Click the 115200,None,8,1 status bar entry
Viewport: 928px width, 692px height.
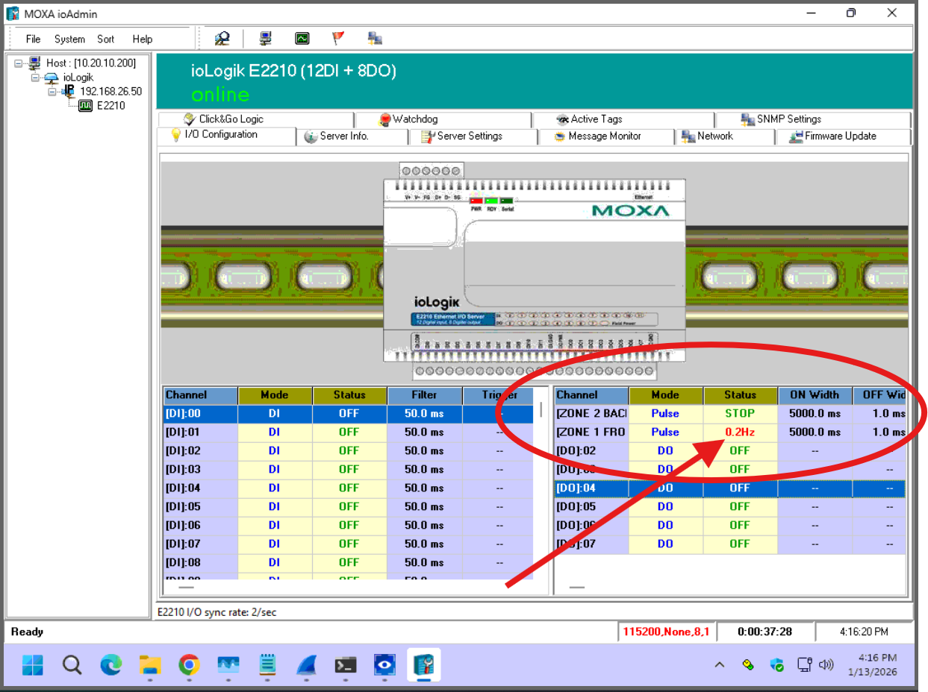click(x=667, y=632)
